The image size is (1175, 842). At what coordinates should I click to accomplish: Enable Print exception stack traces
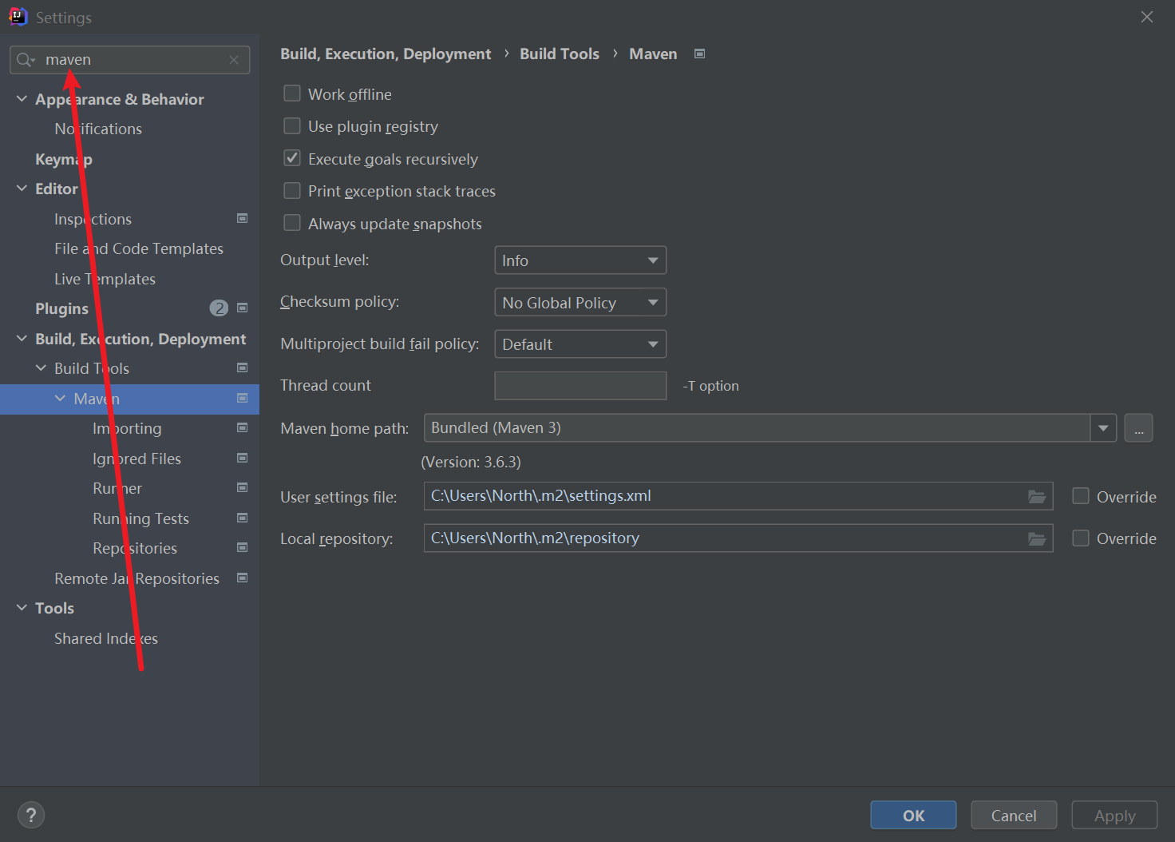click(x=292, y=191)
